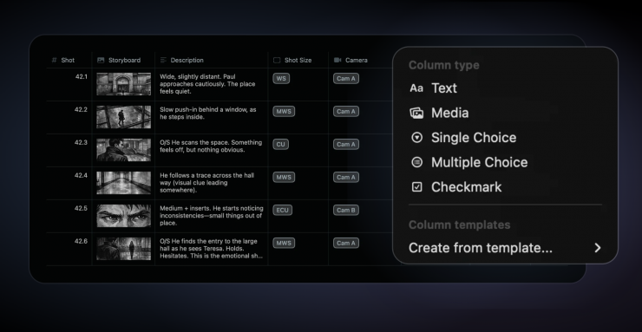Click the CU shot size tag

[x=281, y=145]
